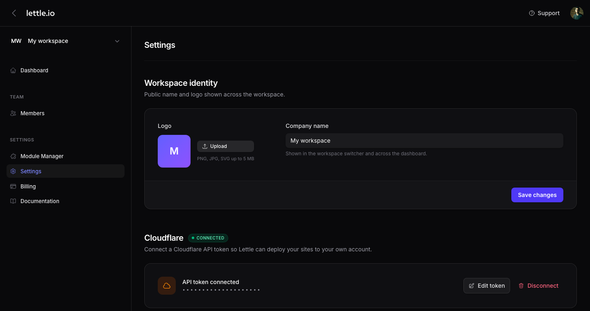The width and height of the screenshot is (590, 311).
Task: Open Module Manager
Action: click(x=66, y=156)
